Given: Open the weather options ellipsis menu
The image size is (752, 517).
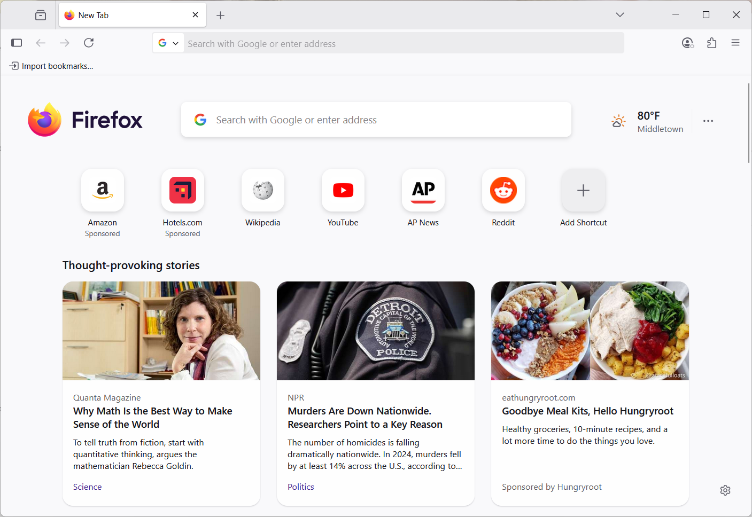Looking at the screenshot, I should (708, 121).
